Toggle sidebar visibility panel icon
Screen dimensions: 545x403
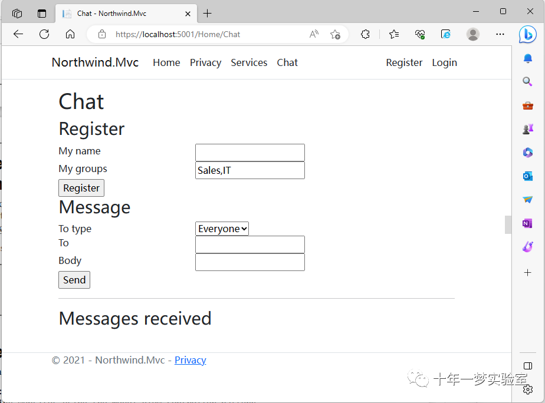click(x=528, y=365)
